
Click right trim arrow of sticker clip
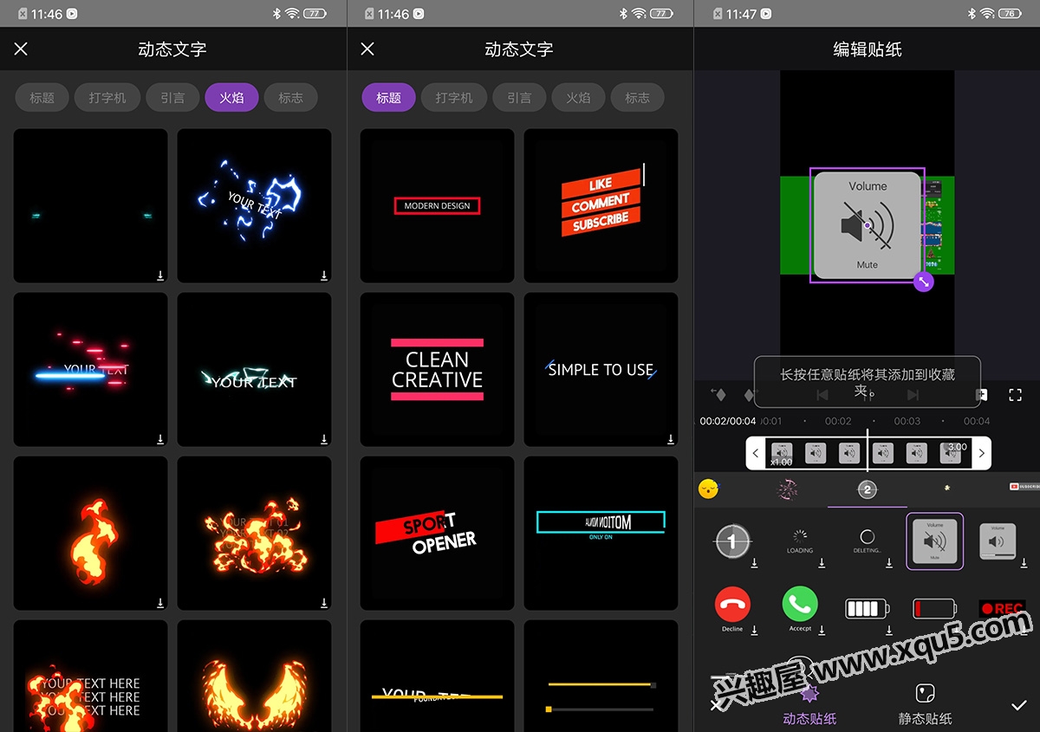coord(982,453)
